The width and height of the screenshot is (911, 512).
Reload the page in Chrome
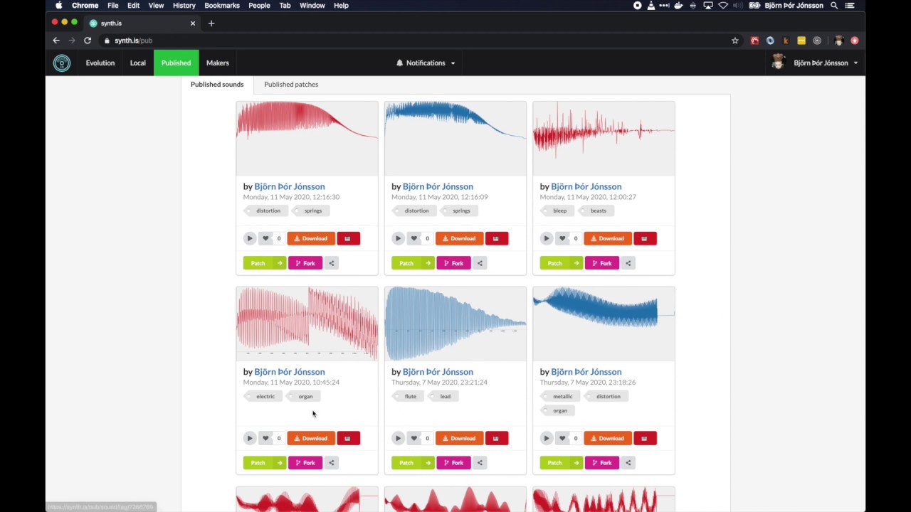(88, 41)
